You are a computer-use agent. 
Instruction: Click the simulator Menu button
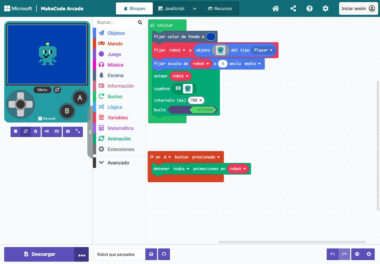(42, 90)
